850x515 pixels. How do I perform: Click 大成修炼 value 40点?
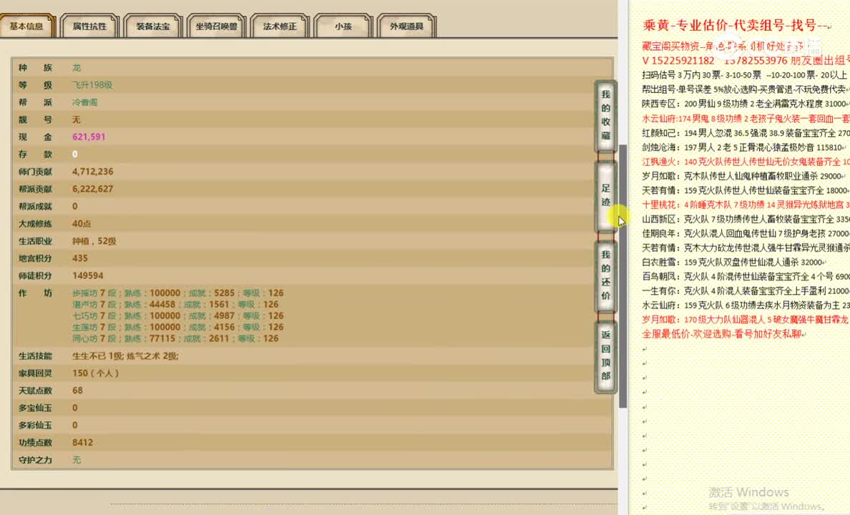coord(82,224)
